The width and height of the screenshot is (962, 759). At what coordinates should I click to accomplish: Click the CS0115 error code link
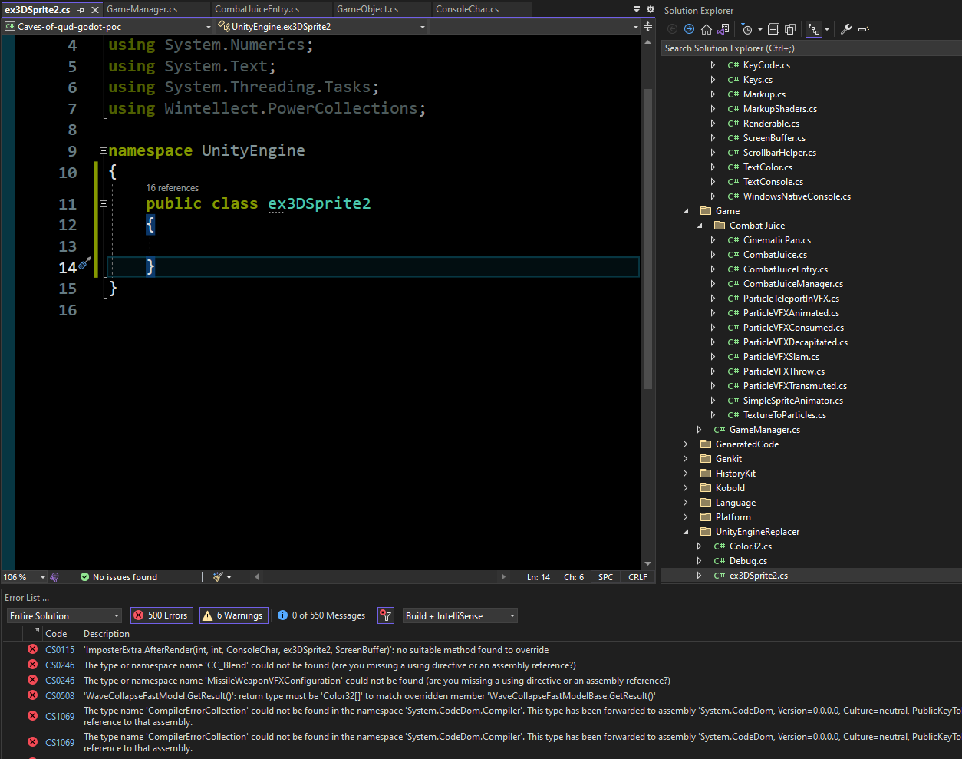click(x=60, y=650)
